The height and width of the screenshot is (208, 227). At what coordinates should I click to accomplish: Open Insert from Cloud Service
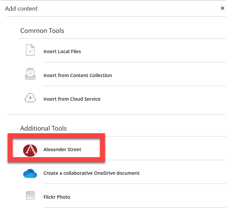point(72,99)
